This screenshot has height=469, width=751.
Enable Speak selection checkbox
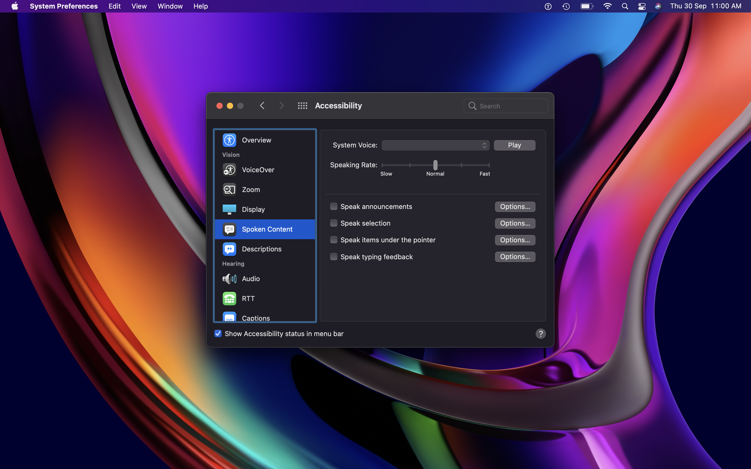tap(334, 223)
